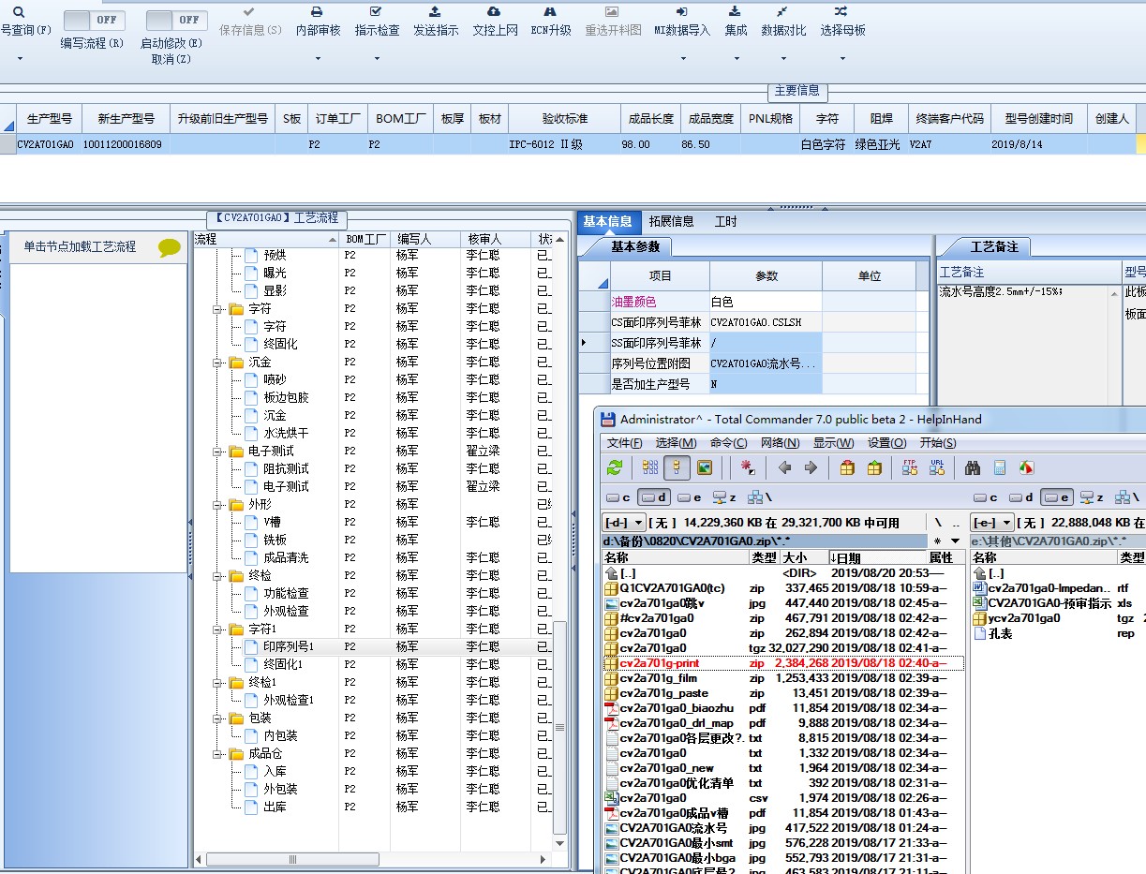1146x874 pixels.
Task: Sort by the 大小 column in left panel
Action: click(x=803, y=557)
